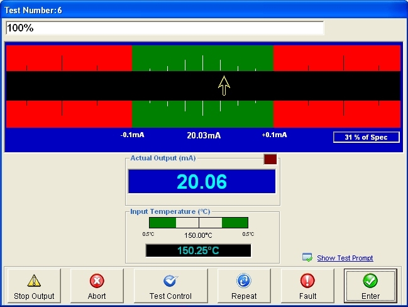Click the green checkmark icon on Enter
This screenshot has height=307, width=408.
pyautogui.click(x=370, y=281)
